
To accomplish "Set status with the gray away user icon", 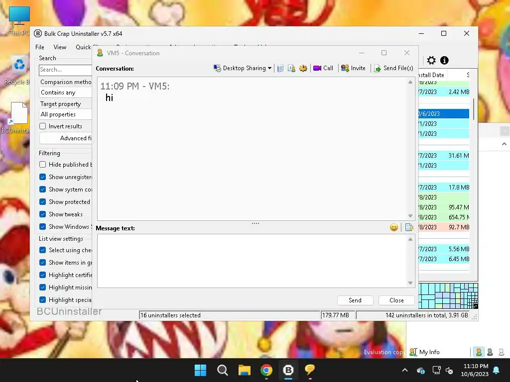I will (x=490, y=352).
